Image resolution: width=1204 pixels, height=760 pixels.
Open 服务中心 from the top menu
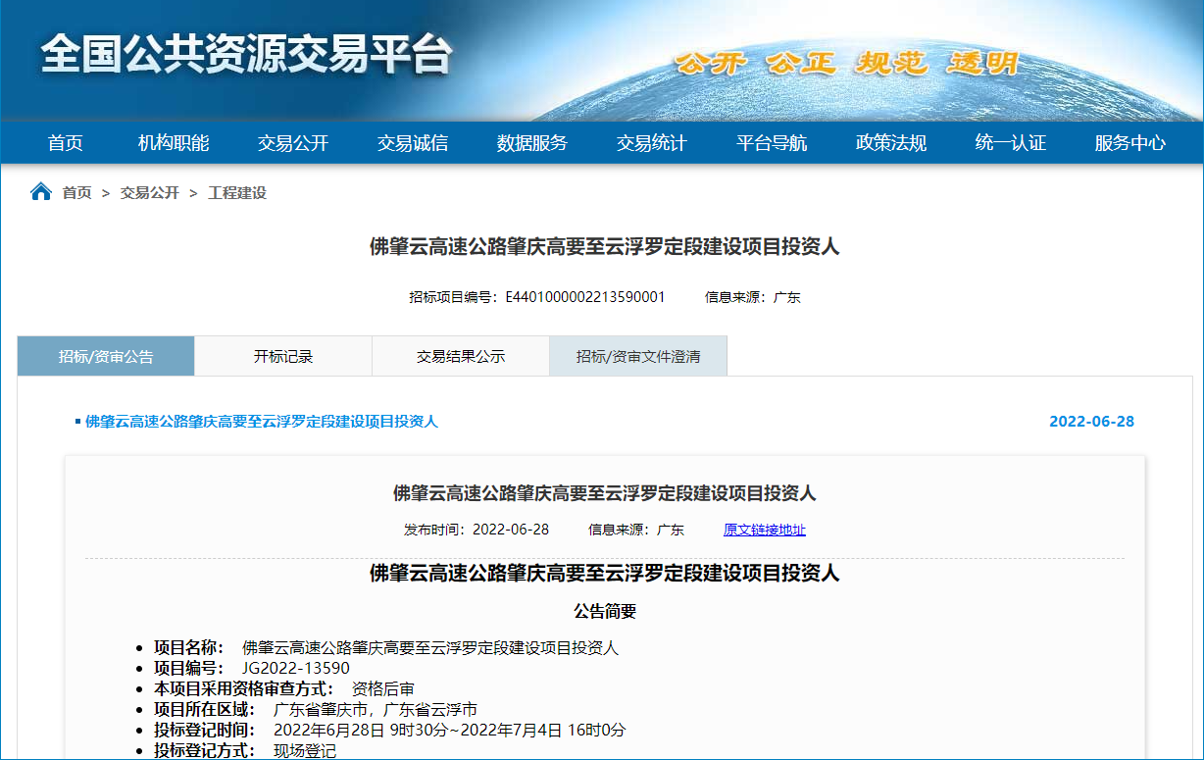coord(1130,143)
